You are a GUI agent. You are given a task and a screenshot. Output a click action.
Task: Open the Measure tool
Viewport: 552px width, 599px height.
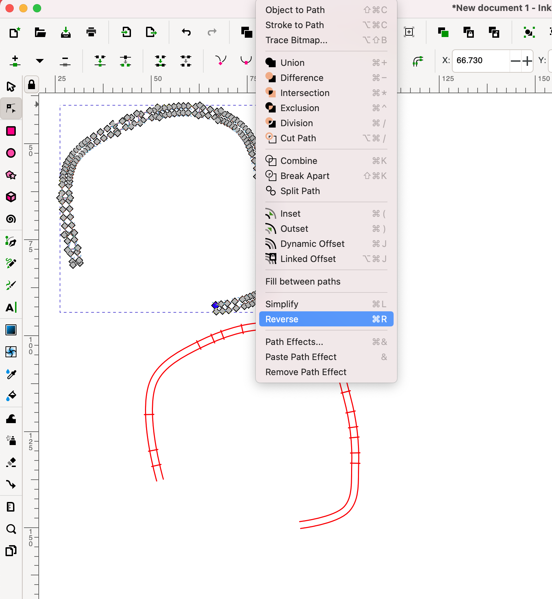point(11,507)
